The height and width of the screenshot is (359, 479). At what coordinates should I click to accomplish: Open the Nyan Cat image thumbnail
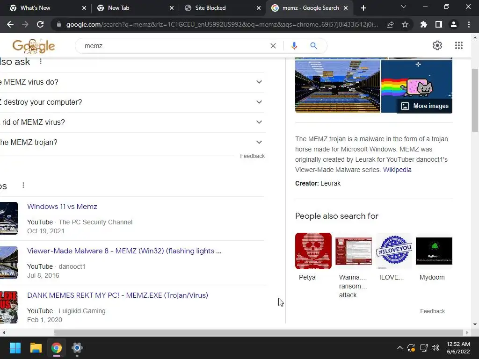click(417, 86)
